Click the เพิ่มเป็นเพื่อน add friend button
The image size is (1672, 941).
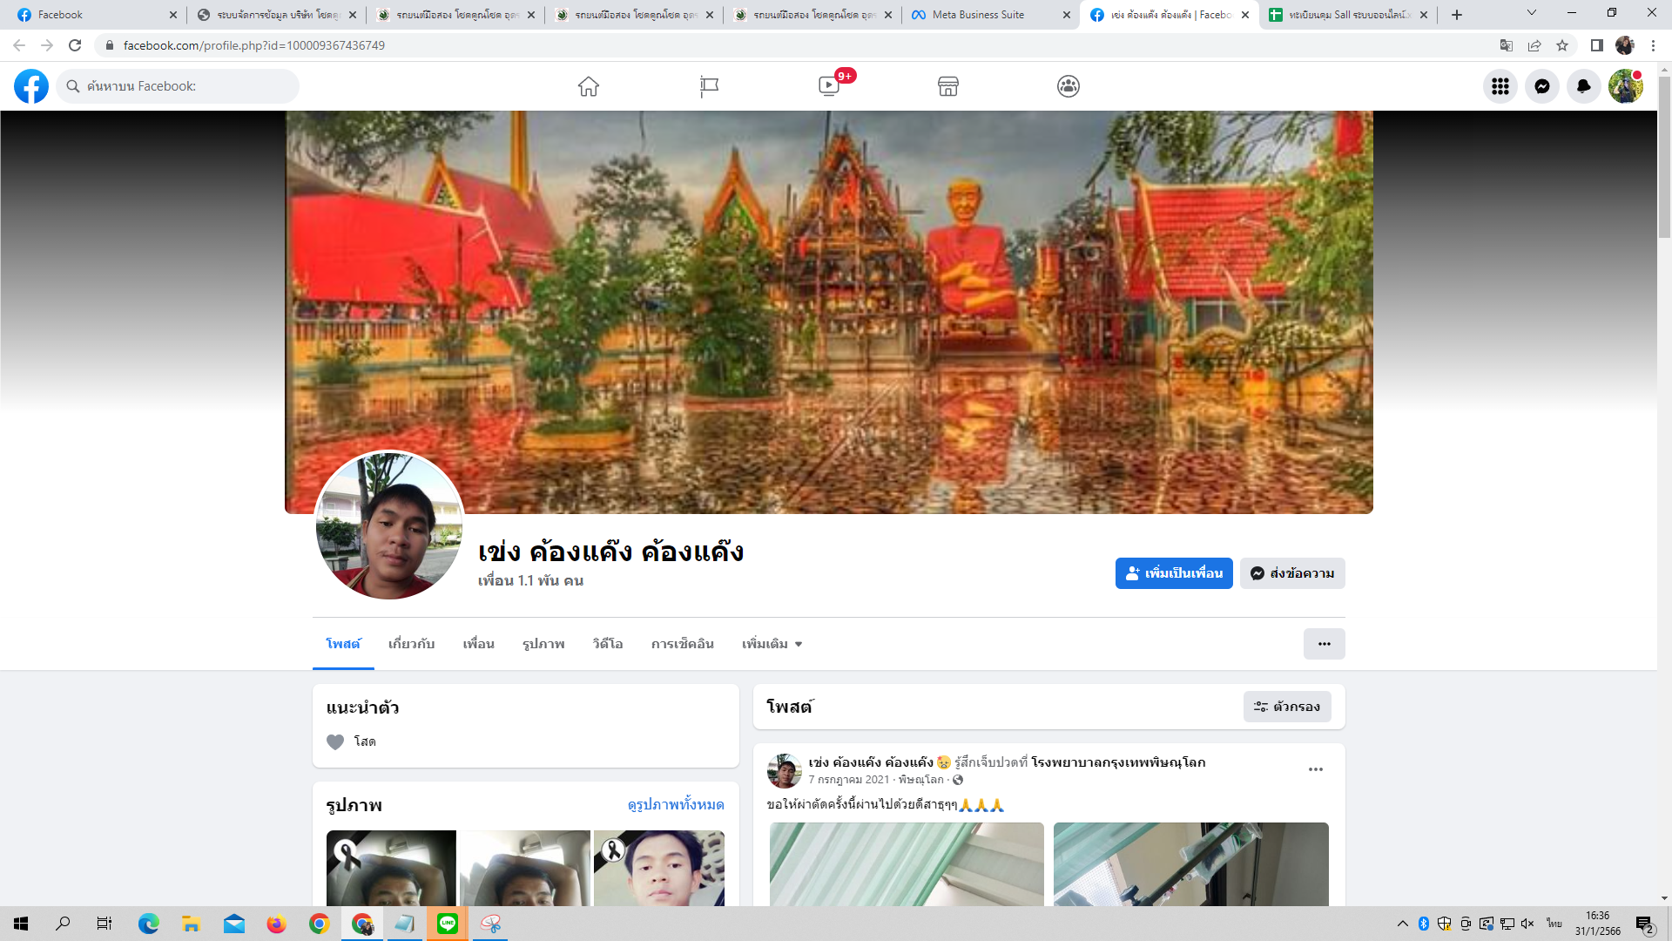tap(1173, 573)
